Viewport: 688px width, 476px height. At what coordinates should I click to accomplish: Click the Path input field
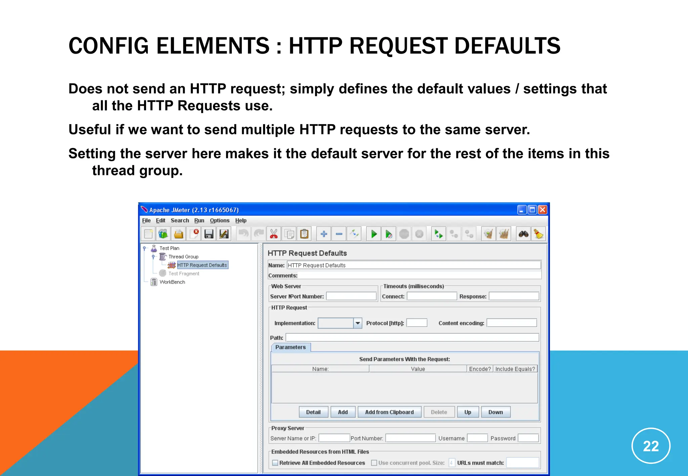(x=412, y=338)
